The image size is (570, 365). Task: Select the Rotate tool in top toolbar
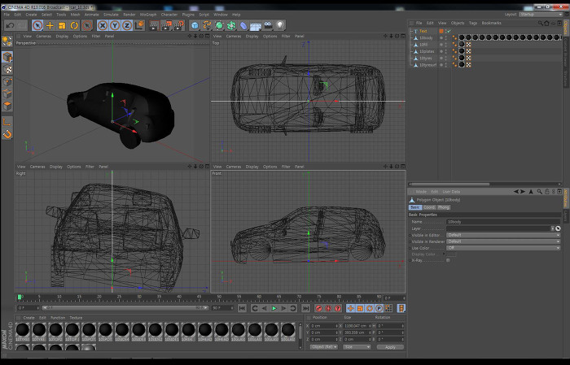point(74,25)
